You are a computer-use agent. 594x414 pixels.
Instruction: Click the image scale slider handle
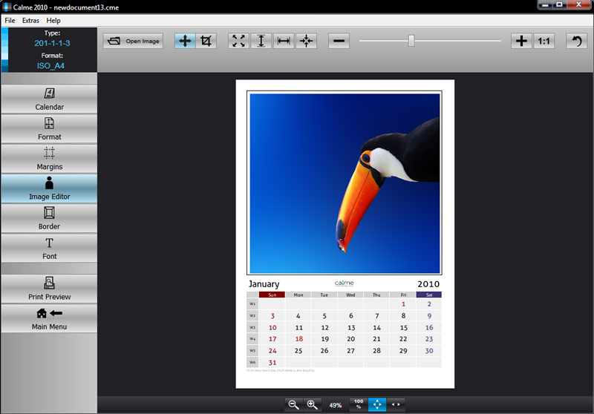[x=411, y=42]
